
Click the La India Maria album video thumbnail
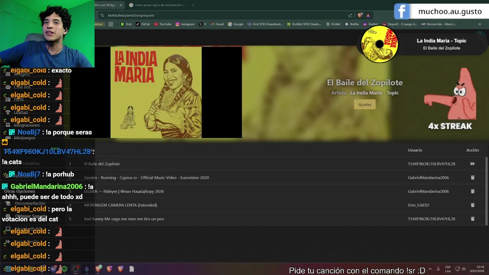pos(156,92)
